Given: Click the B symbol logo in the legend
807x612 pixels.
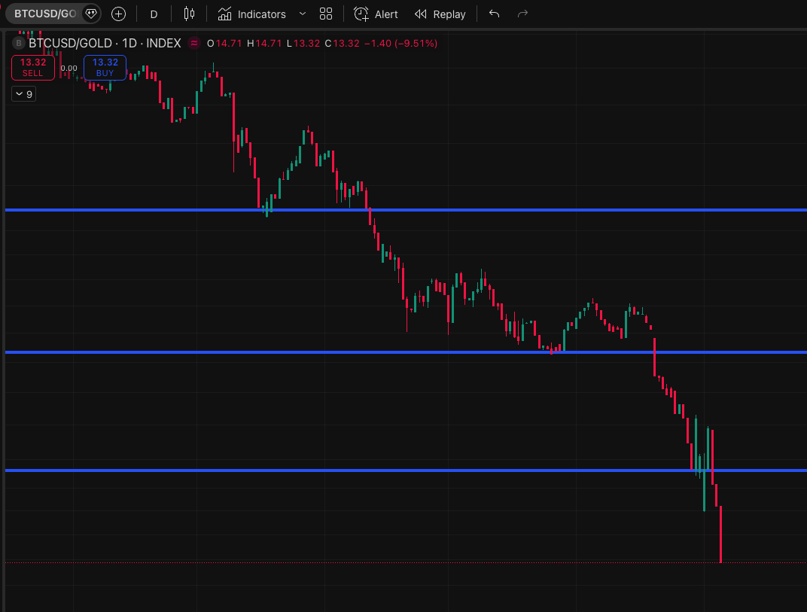Looking at the screenshot, I should pos(19,43).
